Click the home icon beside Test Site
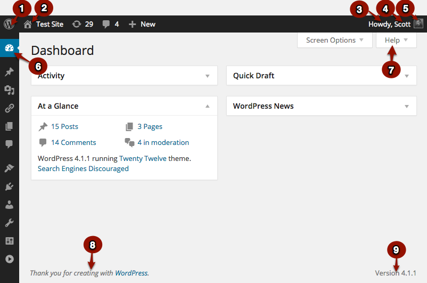The width and height of the screenshot is (427, 283). tap(28, 25)
